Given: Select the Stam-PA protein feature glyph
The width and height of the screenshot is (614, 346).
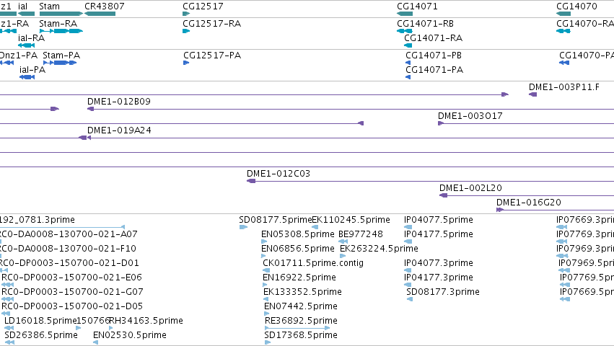Looking at the screenshot, I should tap(60, 63).
